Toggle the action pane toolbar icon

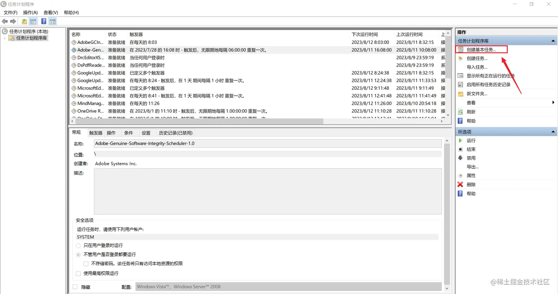click(x=52, y=21)
